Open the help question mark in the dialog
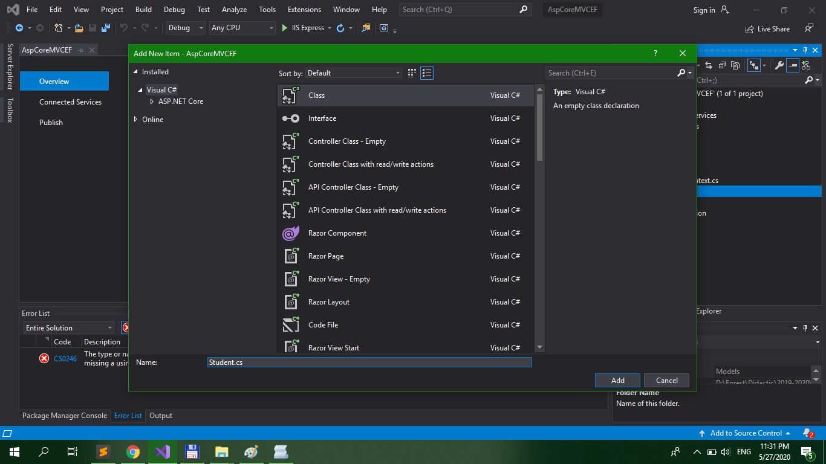826x464 pixels. [x=655, y=53]
